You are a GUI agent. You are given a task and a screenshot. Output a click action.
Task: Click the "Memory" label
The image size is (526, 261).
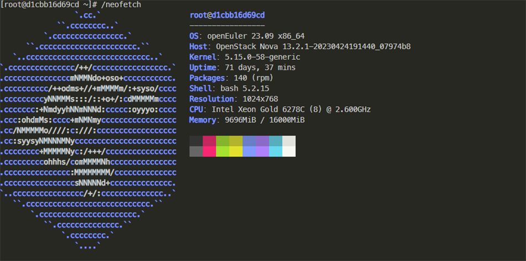click(203, 120)
